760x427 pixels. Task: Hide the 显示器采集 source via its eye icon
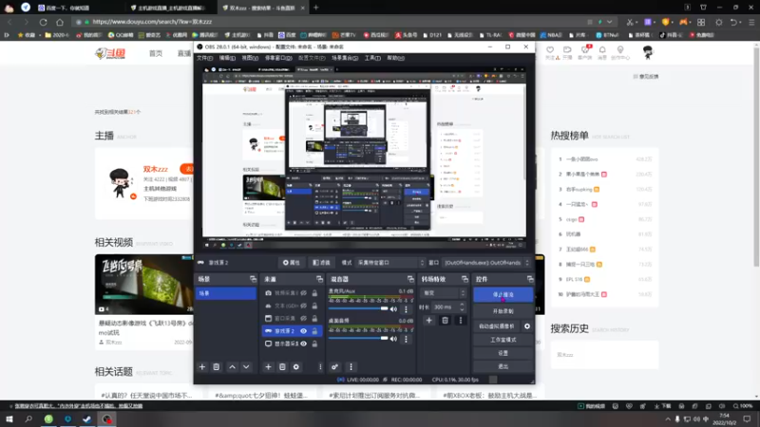303,343
